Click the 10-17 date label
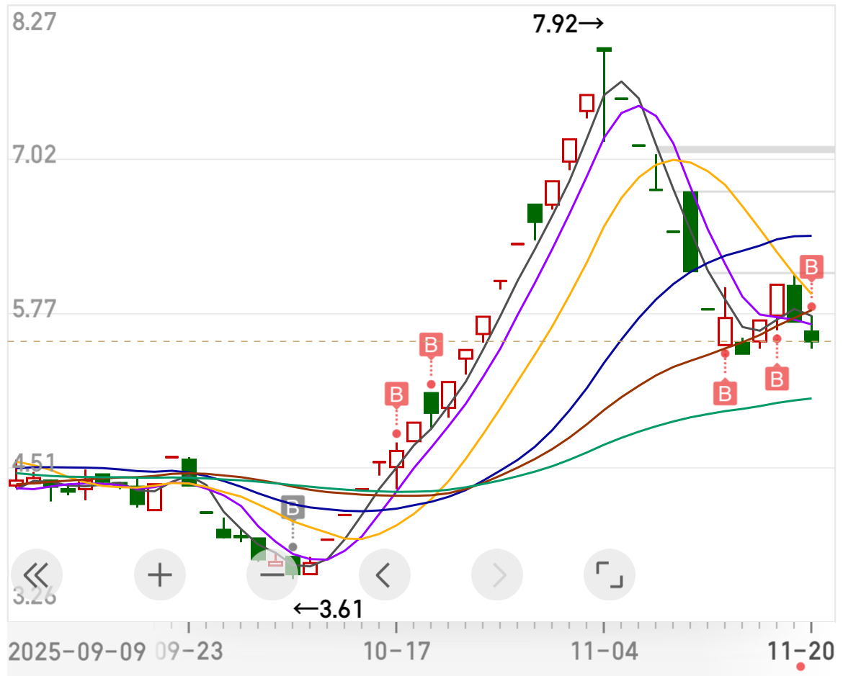This screenshot has width=843, height=676. coord(397,652)
